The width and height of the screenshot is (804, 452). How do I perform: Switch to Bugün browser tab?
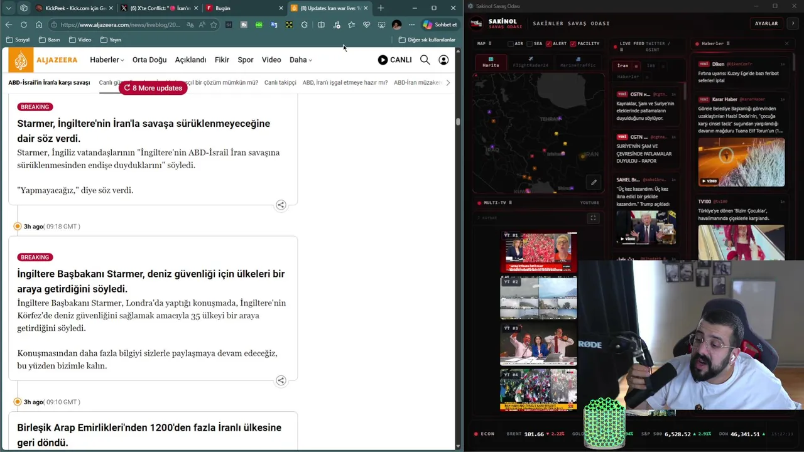click(244, 8)
